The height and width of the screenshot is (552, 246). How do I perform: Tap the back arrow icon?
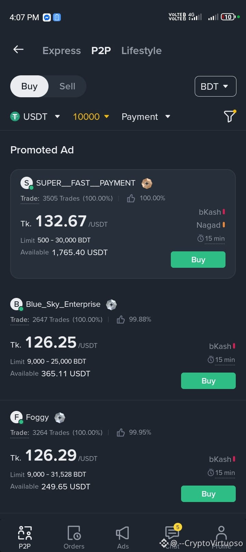(18, 50)
